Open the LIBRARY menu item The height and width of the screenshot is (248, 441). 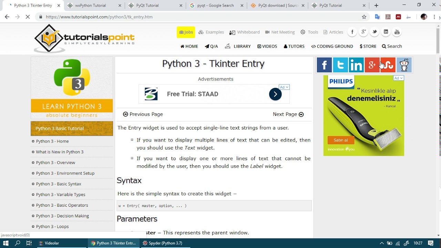point(238,46)
